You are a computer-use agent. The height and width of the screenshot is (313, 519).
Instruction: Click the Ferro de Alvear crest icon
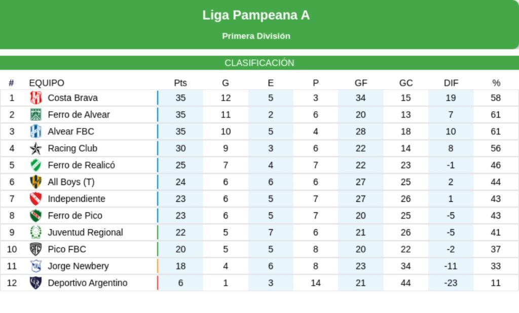click(36, 115)
